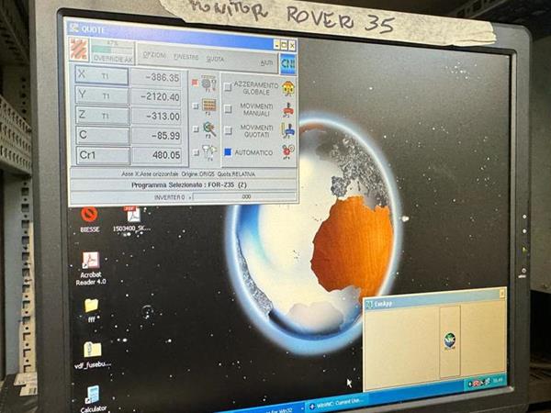
Task: Click the red striped logo icon in QUOTE window
Action: [79, 50]
